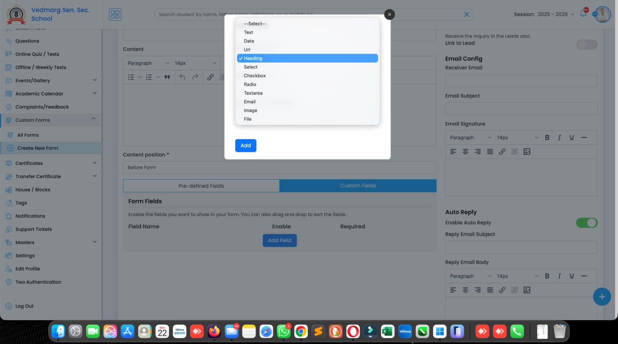618x344 pixels.
Task: Choose the Select field type option
Action: (x=307, y=67)
